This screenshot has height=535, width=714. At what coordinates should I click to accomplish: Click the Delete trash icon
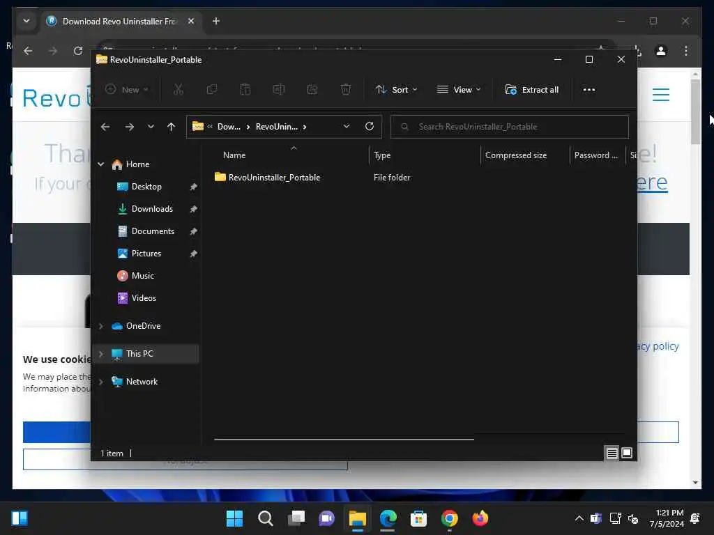(x=346, y=90)
